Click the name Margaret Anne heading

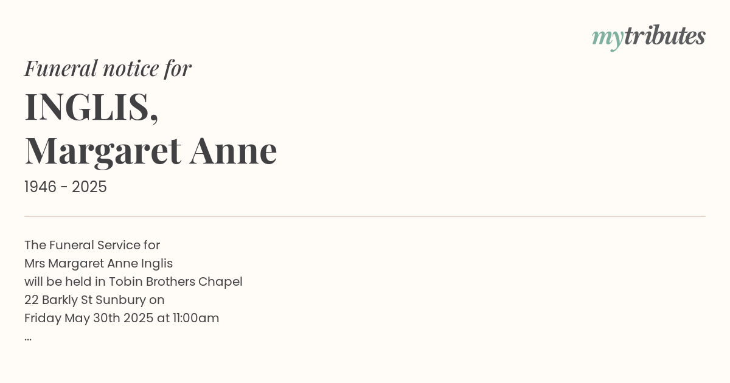click(151, 151)
